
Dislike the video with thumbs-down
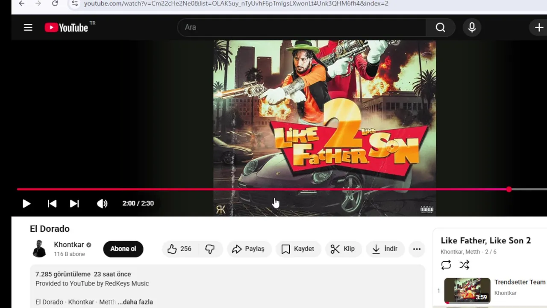[x=210, y=249]
